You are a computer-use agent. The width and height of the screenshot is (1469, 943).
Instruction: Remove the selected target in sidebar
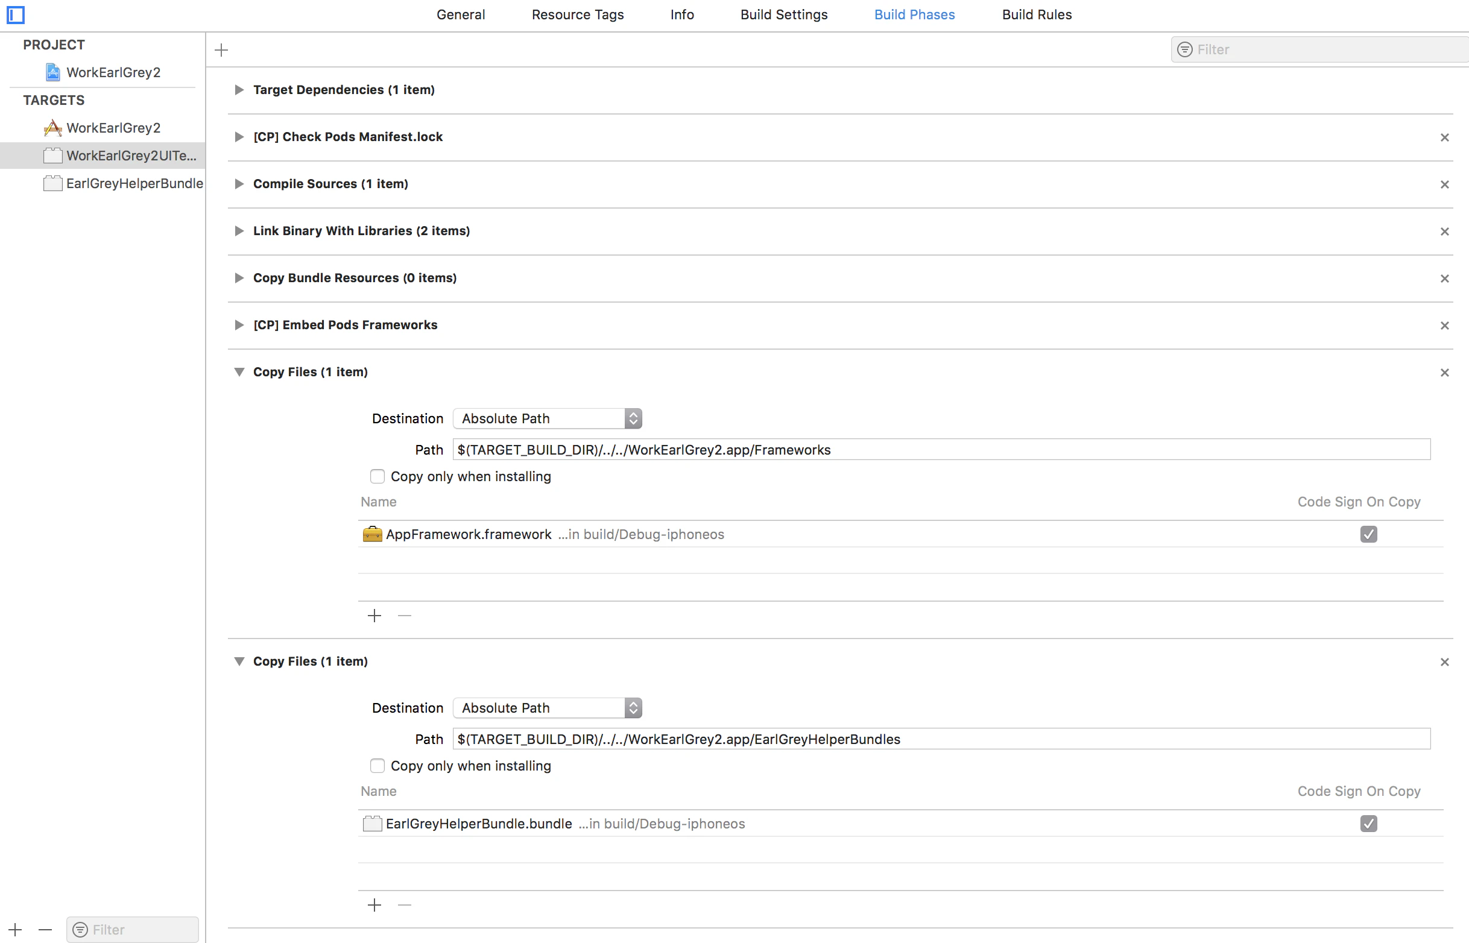[x=45, y=930]
